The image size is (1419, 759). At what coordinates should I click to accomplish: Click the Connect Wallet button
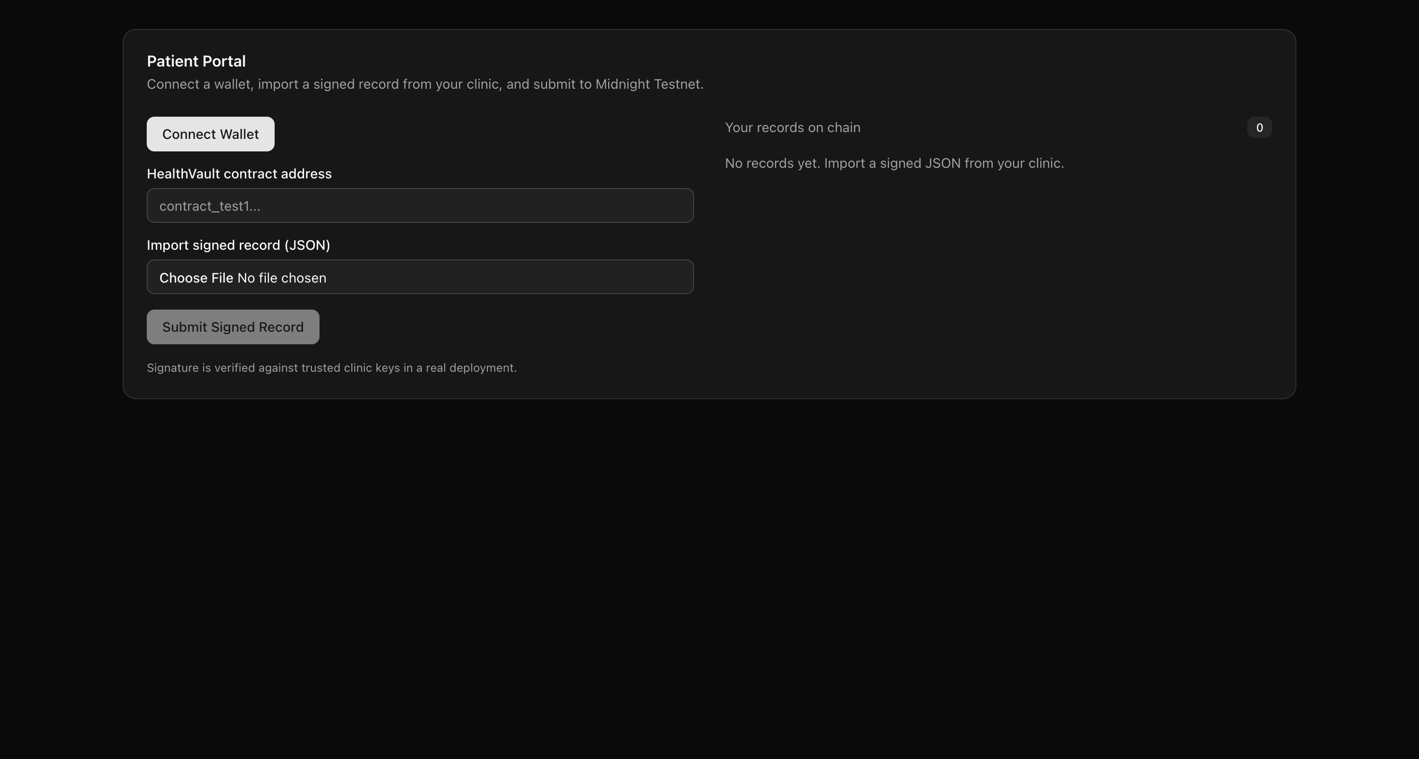[x=210, y=134]
